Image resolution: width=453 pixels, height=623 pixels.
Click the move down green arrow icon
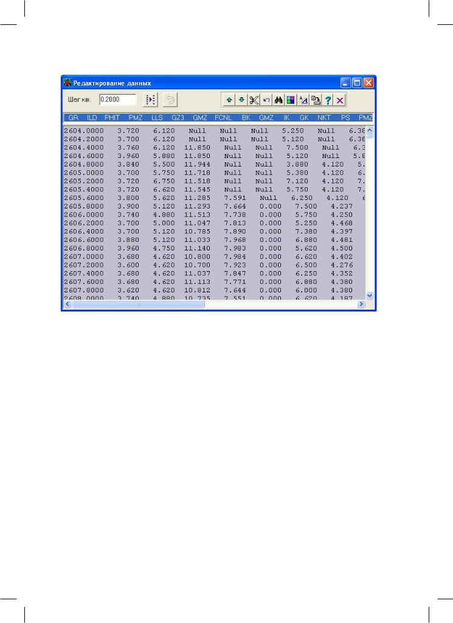pyautogui.click(x=241, y=100)
